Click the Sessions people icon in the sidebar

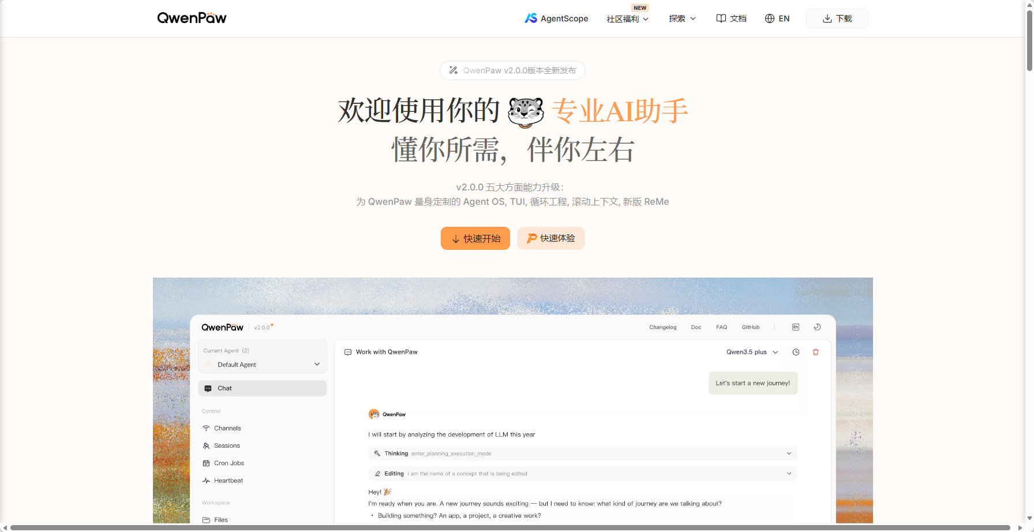[206, 446]
